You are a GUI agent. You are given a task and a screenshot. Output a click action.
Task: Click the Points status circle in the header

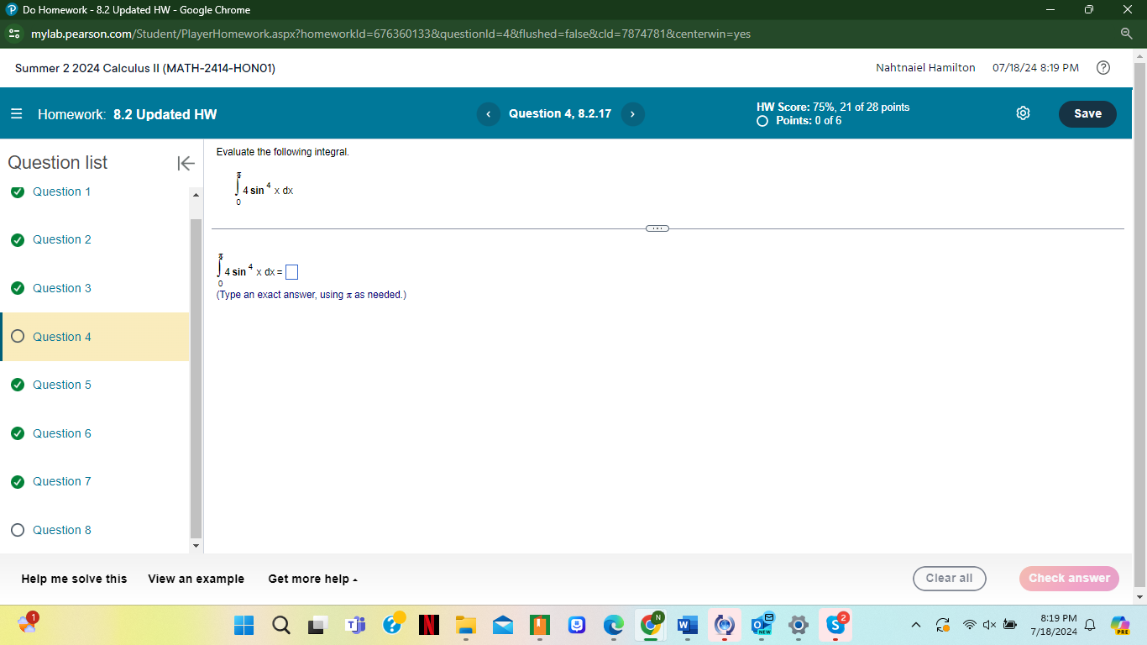pyautogui.click(x=762, y=121)
